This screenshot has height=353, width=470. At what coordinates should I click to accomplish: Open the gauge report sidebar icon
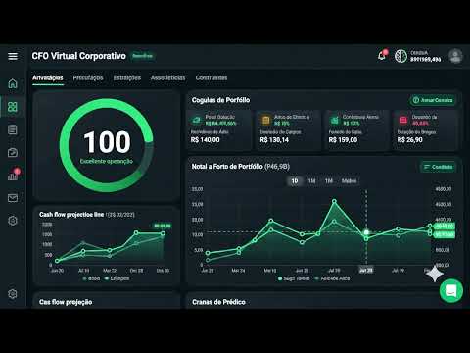pyautogui.click(x=13, y=152)
